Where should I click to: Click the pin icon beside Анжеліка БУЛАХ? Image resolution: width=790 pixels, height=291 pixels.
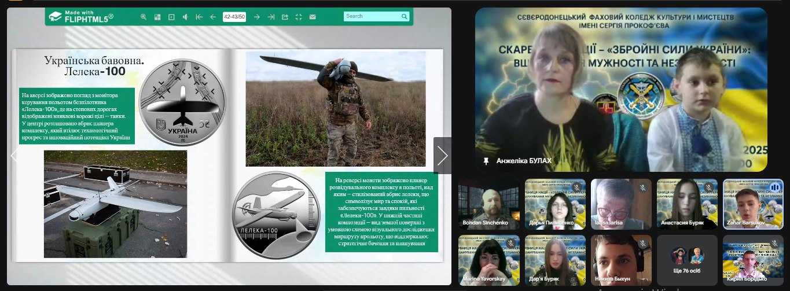pos(486,161)
